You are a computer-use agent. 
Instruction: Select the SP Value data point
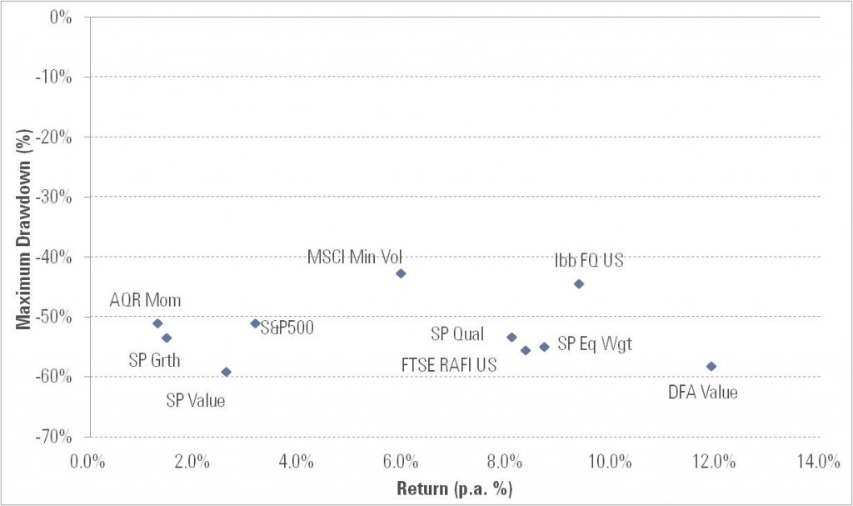click(226, 372)
